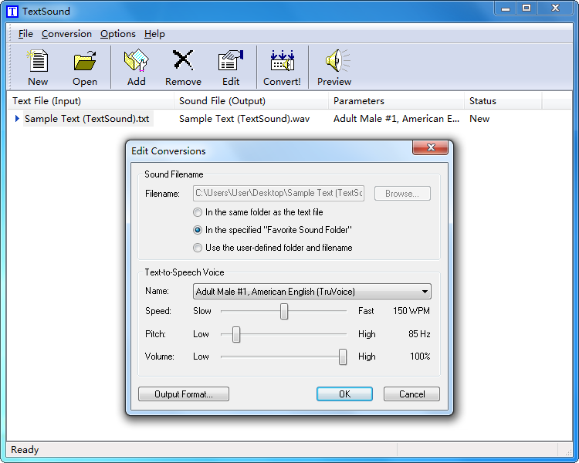Click the Add conversion icon

tap(136, 62)
